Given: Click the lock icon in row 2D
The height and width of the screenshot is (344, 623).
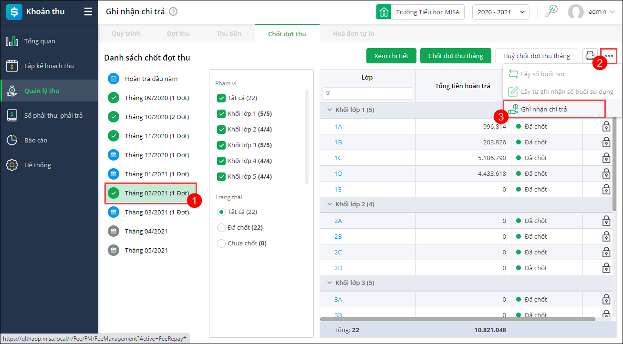Looking at the screenshot, I should point(606,268).
